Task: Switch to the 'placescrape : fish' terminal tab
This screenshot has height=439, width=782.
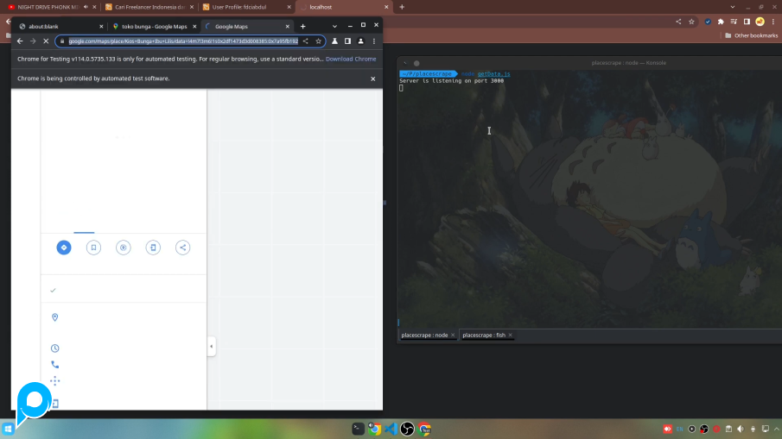Action: 484,335
